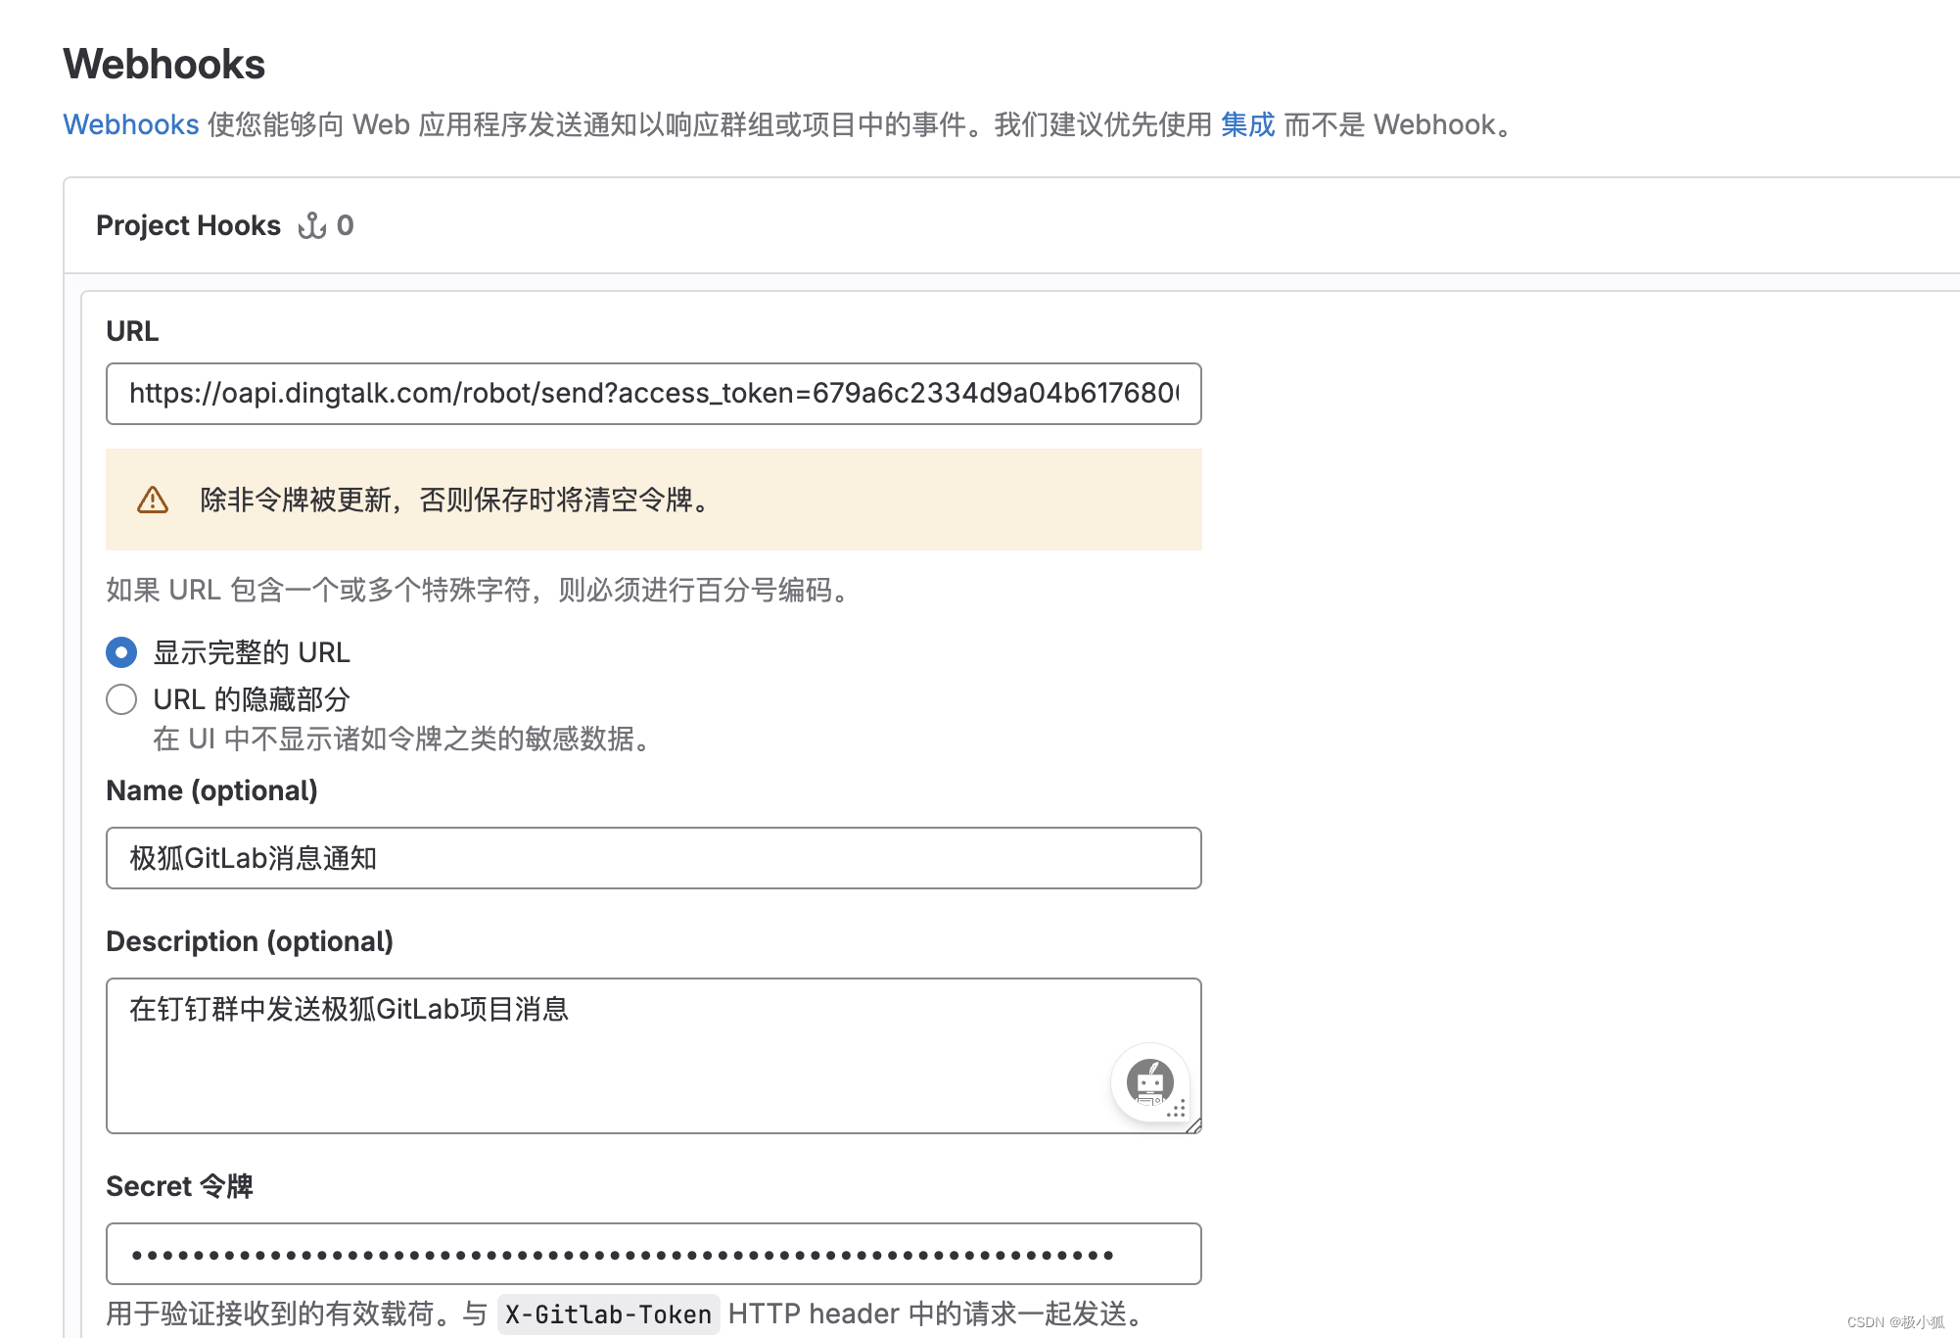The height and width of the screenshot is (1338, 1960).
Task: Click the Webhooks page heading
Action: click(x=163, y=65)
